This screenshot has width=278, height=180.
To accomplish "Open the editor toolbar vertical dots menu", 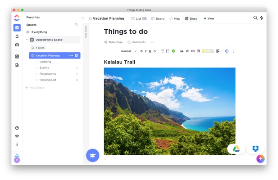I will click(234, 51).
